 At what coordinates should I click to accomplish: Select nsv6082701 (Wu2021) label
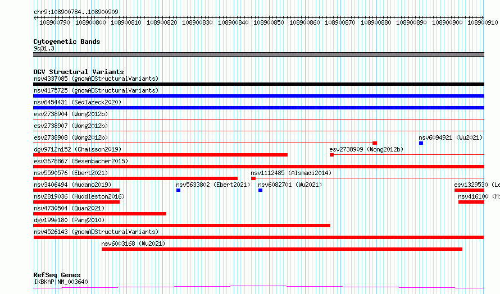(290, 185)
